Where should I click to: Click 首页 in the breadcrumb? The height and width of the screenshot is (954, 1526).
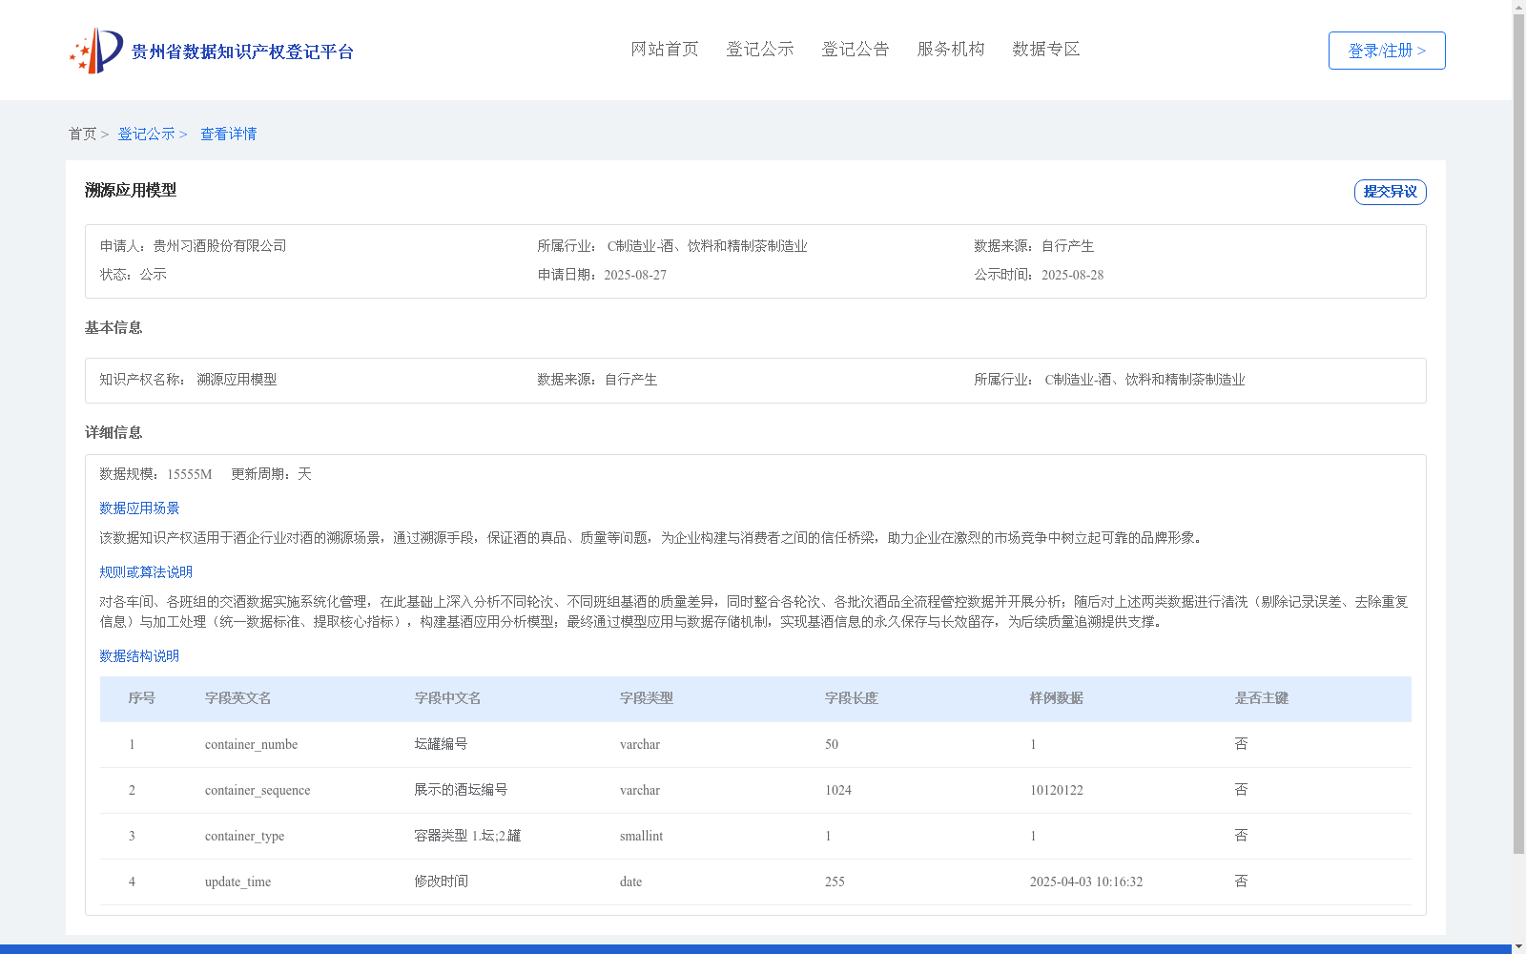tap(82, 135)
